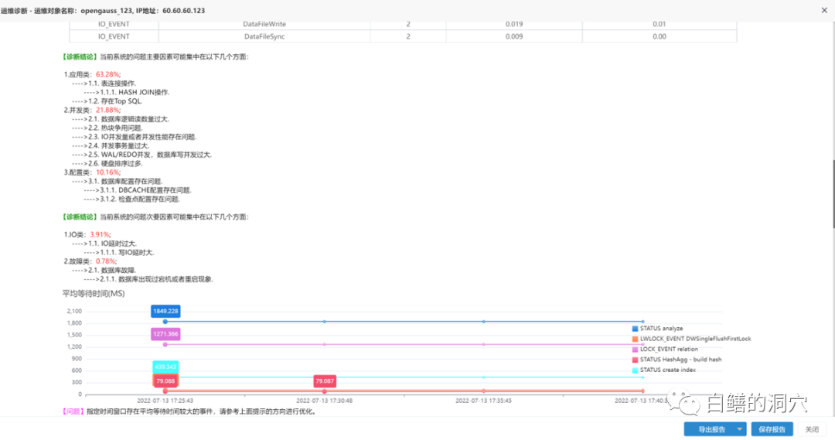Click the blue line's data point at 17:25:43

tap(165, 321)
